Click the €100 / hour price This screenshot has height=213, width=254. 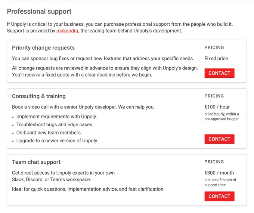pos(217,107)
